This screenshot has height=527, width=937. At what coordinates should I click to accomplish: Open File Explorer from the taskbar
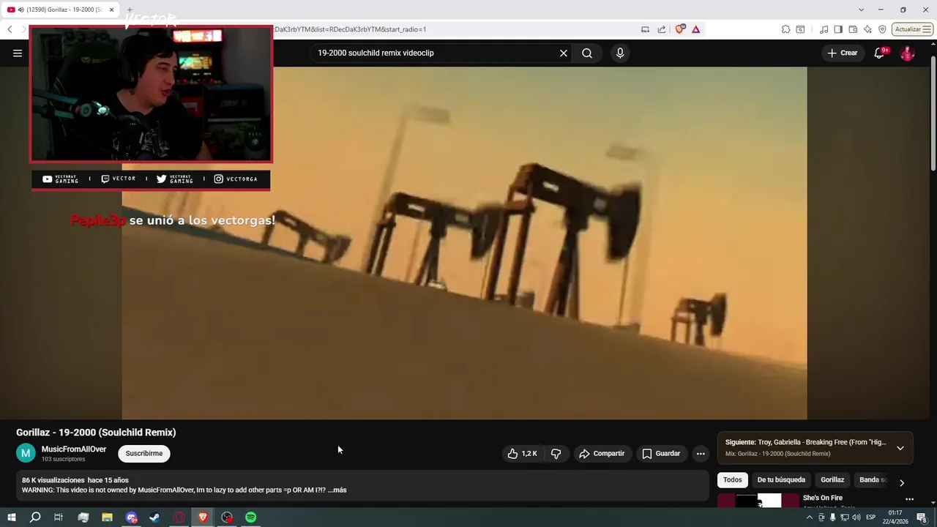point(107,517)
